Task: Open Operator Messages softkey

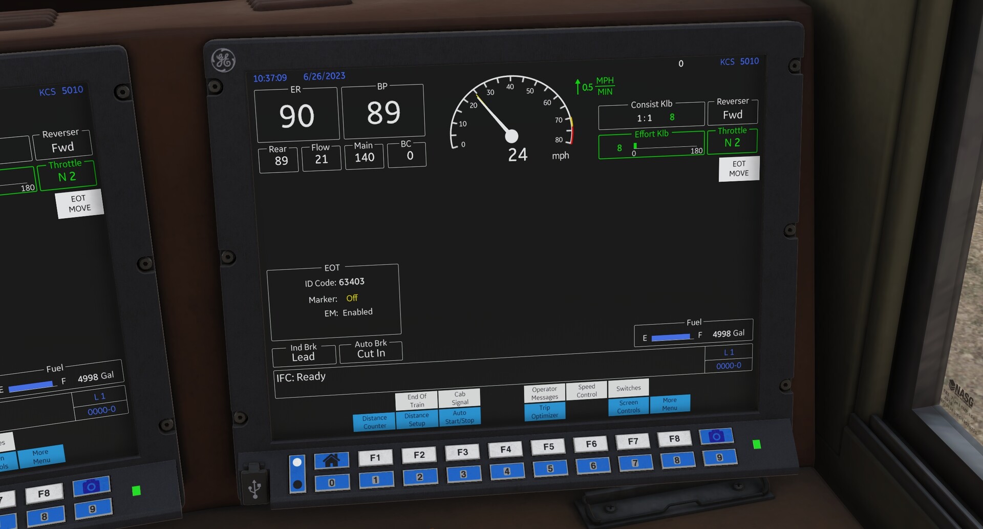Action: (544, 393)
